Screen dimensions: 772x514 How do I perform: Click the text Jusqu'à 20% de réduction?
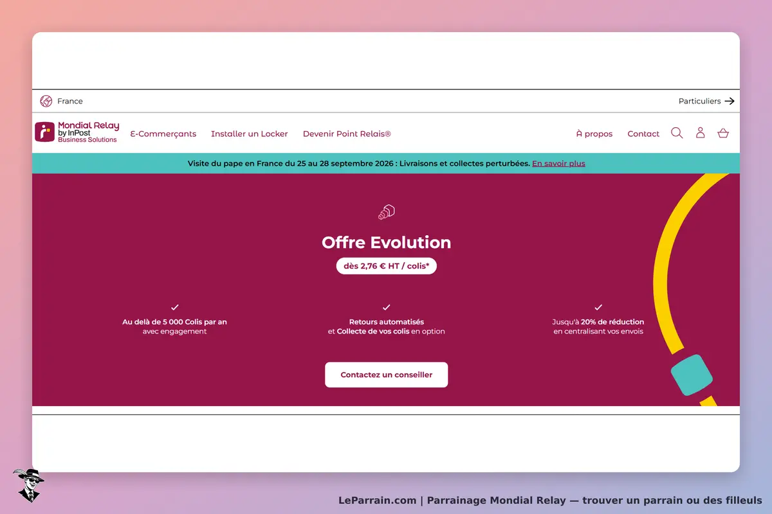point(598,322)
